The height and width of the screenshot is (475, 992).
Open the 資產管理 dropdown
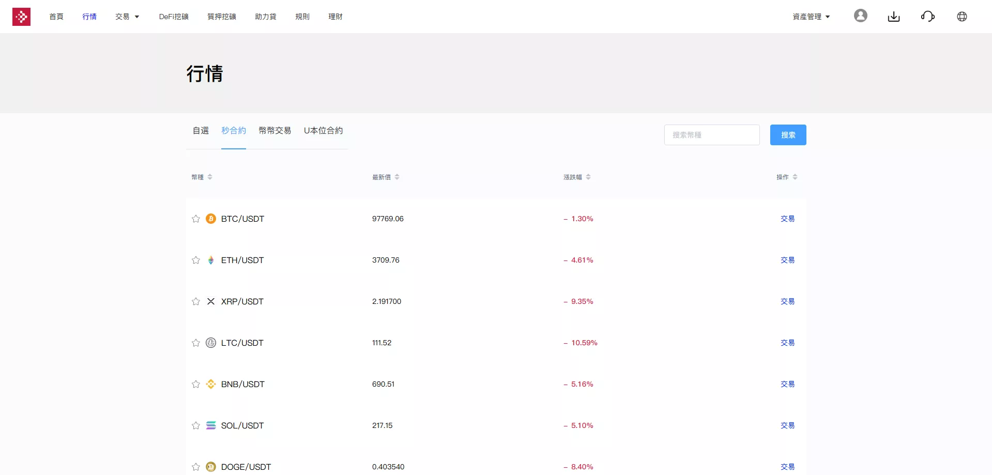[811, 16]
